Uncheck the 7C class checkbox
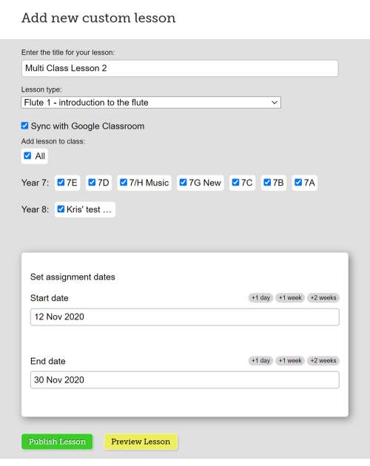 (235, 182)
